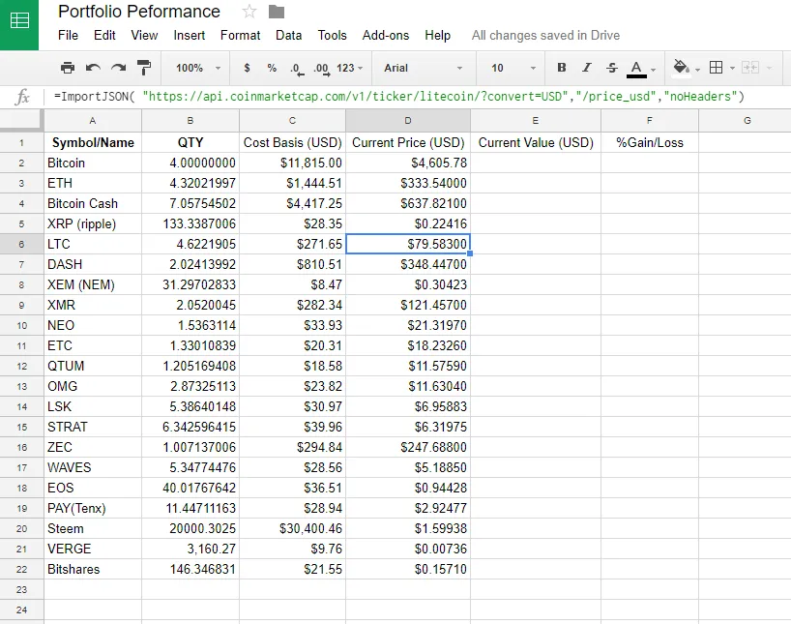Click the fx function icon

pyautogui.click(x=22, y=97)
